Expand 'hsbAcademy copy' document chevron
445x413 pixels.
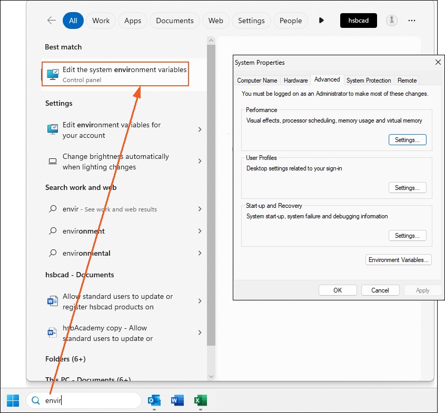[200, 332]
